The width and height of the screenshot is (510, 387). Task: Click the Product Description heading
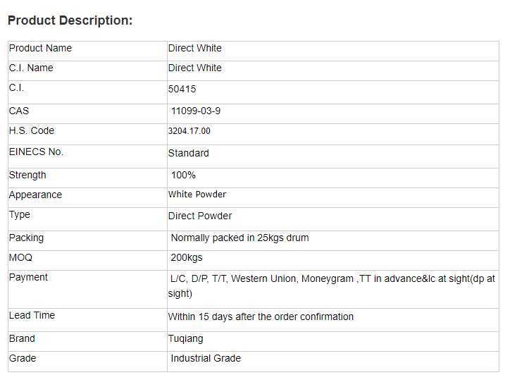[70, 20]
